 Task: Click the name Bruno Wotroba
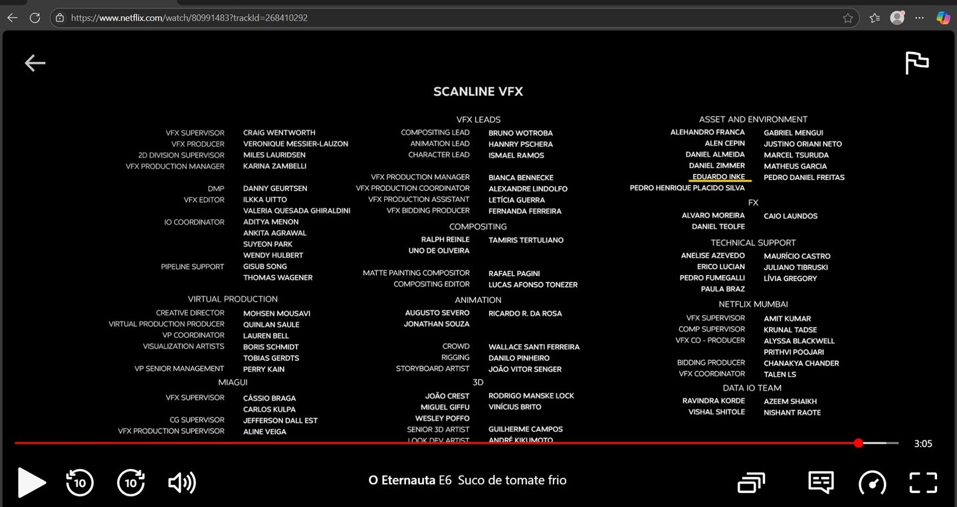pos(520,133)
